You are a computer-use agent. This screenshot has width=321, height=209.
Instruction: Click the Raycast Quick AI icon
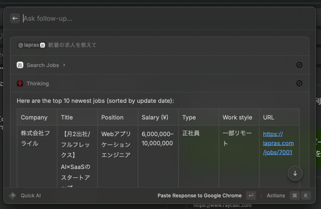point(13,196)
